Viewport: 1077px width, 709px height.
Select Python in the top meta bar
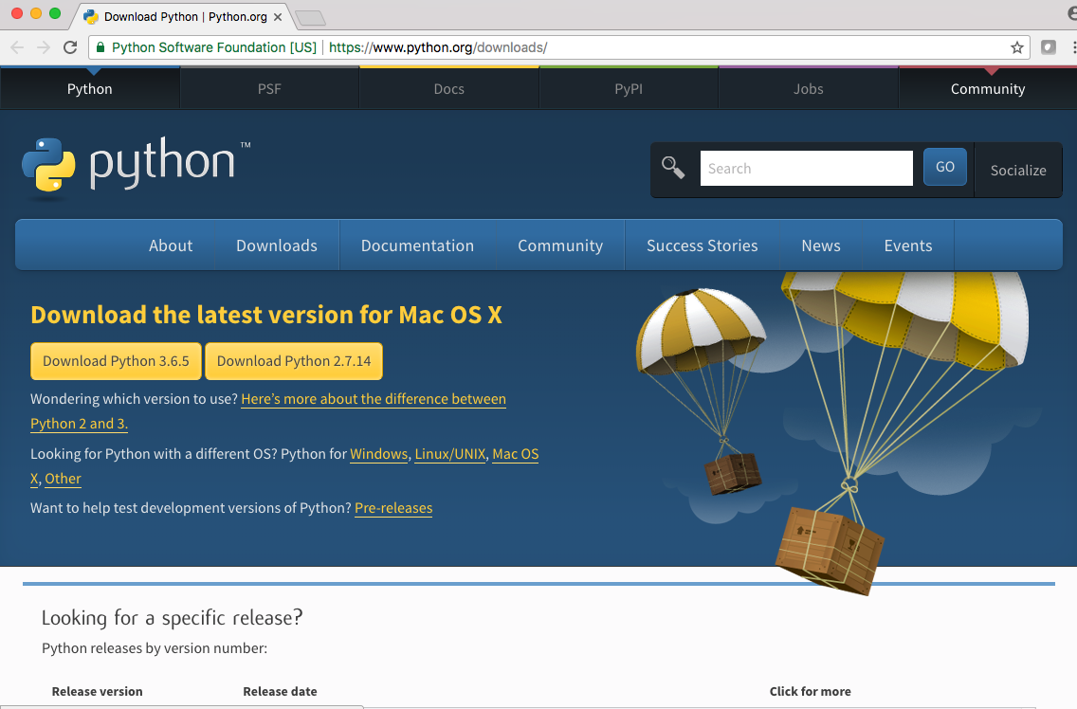(x=90, y=89)
